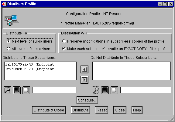
Task: Choose Preserve modifications in subscribers' copies
Action: pos(113,41)
